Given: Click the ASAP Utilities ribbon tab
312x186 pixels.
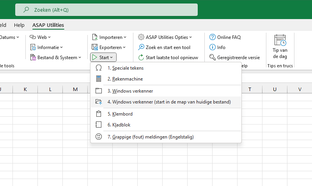Looking at the screenshot, I should coord(48,25).
